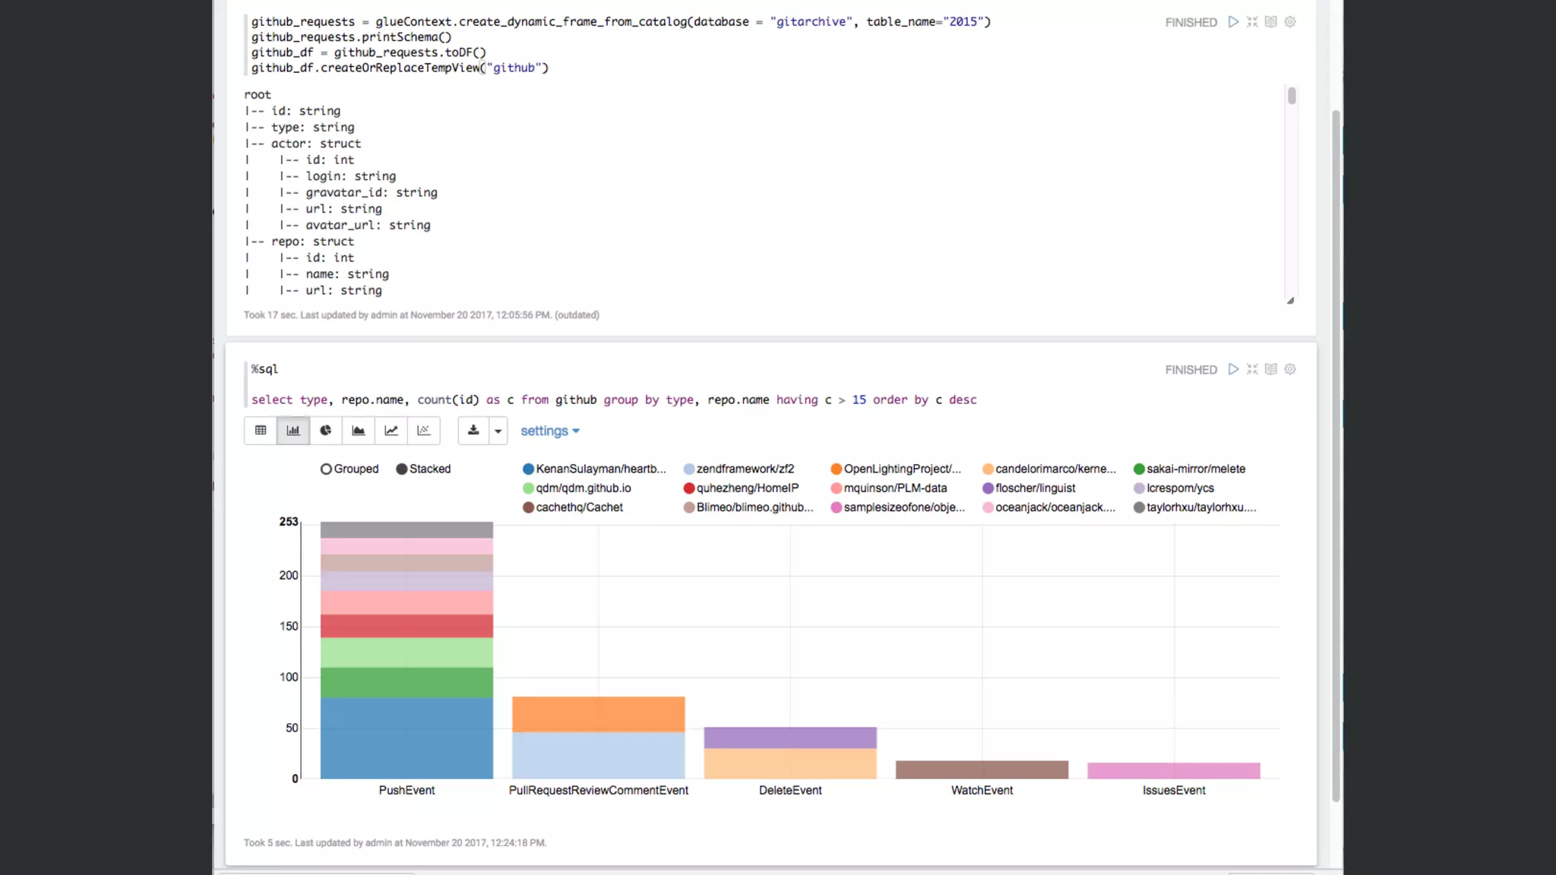1556x875 pixels.
Task: Click the download data icon
Action: [473, 431]
